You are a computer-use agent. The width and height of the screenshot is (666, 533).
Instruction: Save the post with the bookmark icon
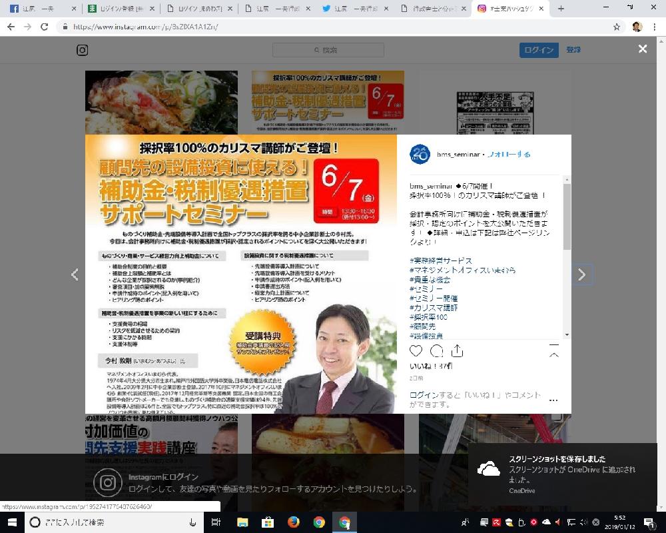pyautogui.click(x=554, y=350)
